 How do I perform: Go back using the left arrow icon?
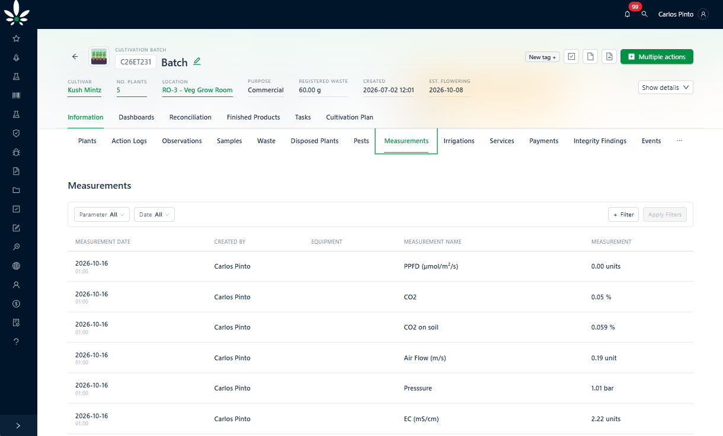[75, 57]
